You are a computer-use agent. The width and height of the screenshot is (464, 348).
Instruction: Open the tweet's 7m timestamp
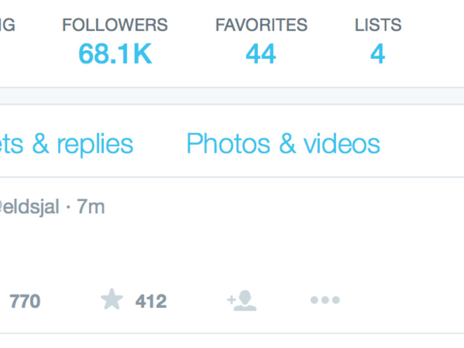[x=91, y=207]
